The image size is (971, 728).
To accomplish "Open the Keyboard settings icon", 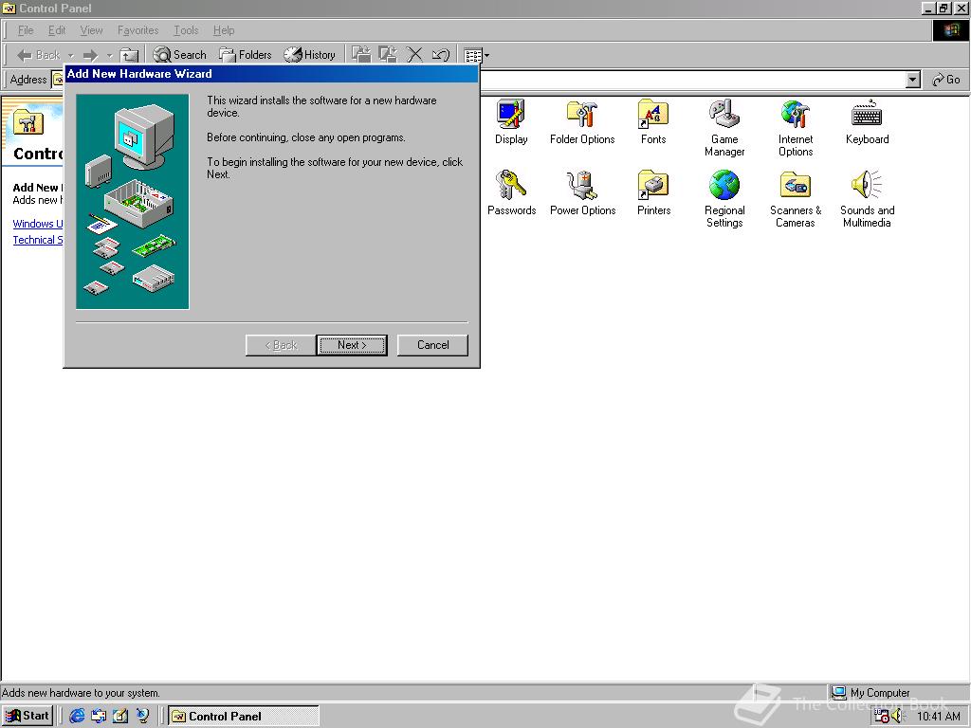I will pos(867,122).
